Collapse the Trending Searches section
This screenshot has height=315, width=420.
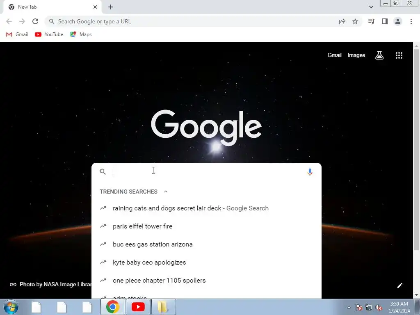tap(166, 192)
